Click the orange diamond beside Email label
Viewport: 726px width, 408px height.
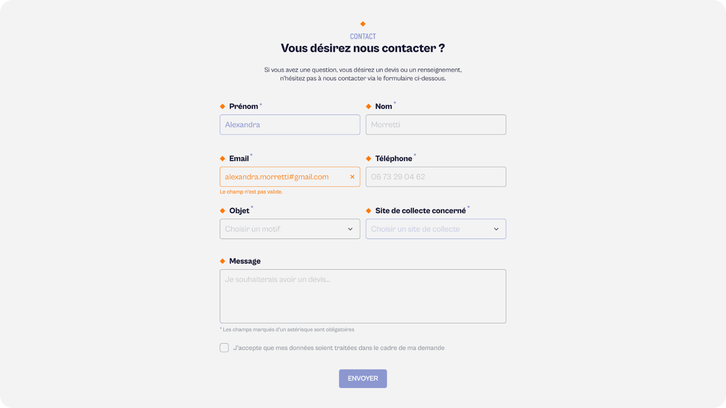click(x=222, y=159)
